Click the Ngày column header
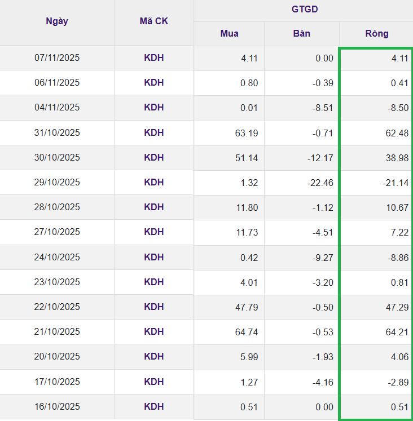Image resolution: width=413 pixels, height=421 pixels. coord(57,21)
